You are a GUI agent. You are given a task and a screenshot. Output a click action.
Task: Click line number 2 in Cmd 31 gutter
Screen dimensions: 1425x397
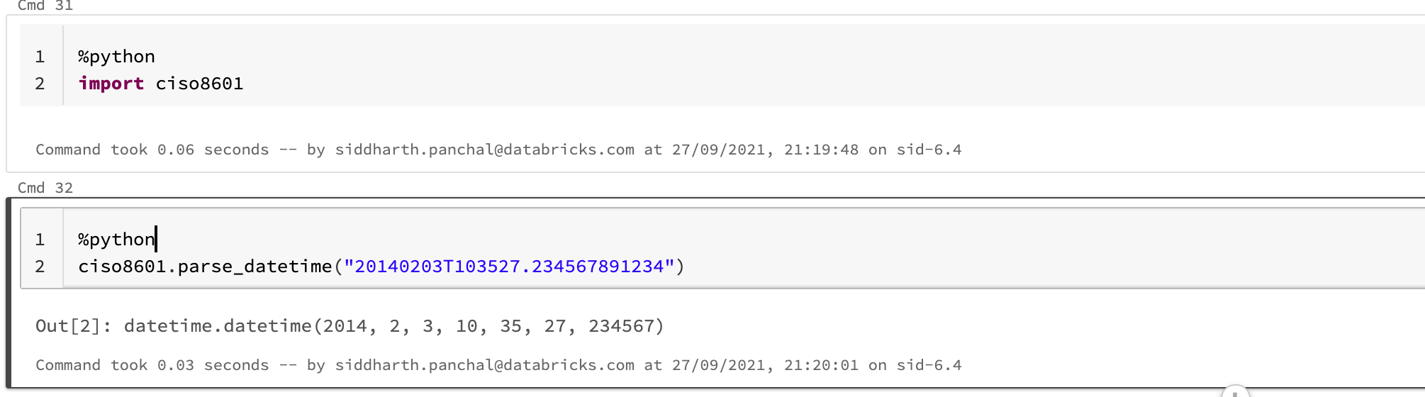pyautogui.click(x=40, y=84)
